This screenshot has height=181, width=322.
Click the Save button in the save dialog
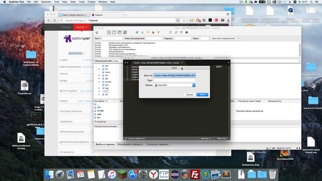click(x=202, y=95)
